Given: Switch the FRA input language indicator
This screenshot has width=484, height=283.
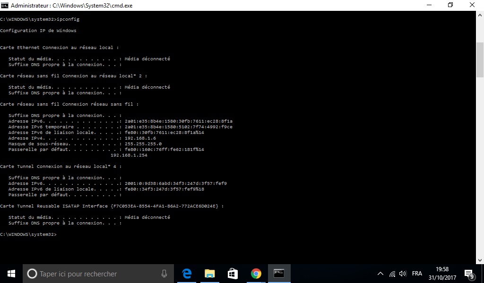Looking at the screenshot, I should click(x=417, y=274).
